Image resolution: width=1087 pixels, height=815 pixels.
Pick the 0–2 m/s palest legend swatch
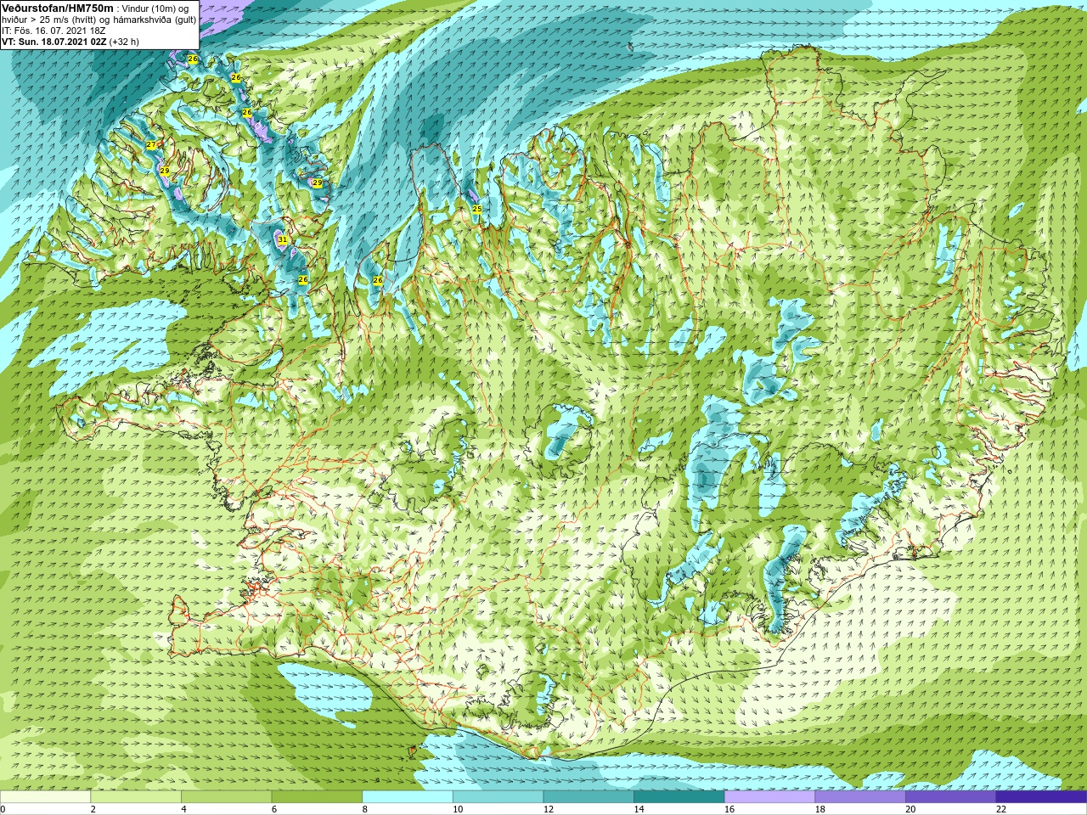tap(45, 797)
